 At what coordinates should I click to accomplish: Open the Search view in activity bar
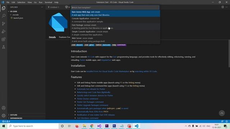point(4,16)
